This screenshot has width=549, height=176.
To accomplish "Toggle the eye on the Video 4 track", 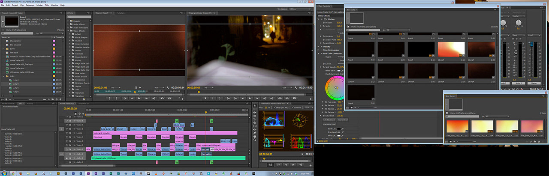I will [66, 137].
